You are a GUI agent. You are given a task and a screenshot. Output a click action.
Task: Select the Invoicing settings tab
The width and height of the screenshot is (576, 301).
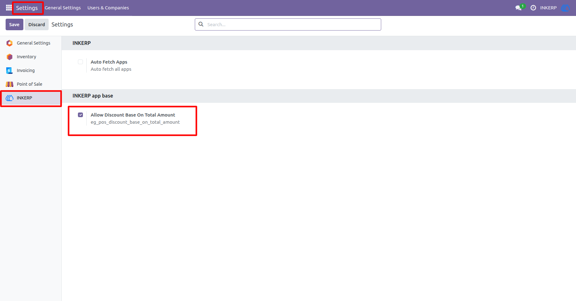31,70
